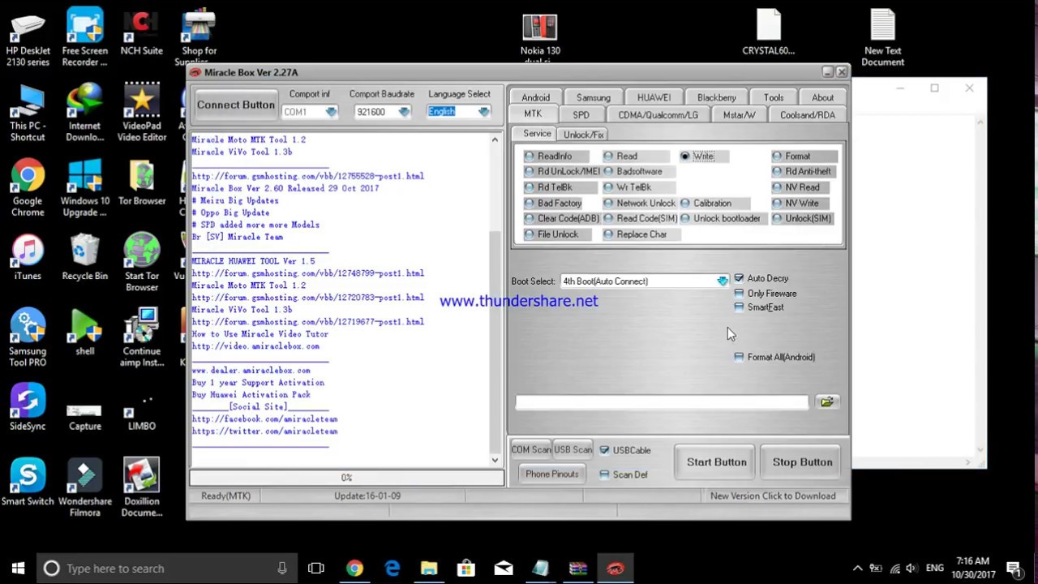Open SideSync desktop icon
Viewport: 1038px width, 584px height.
(28, 408)
